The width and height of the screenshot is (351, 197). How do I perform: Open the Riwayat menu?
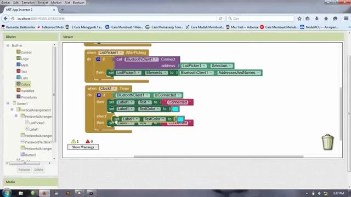(x=43, y=3)
